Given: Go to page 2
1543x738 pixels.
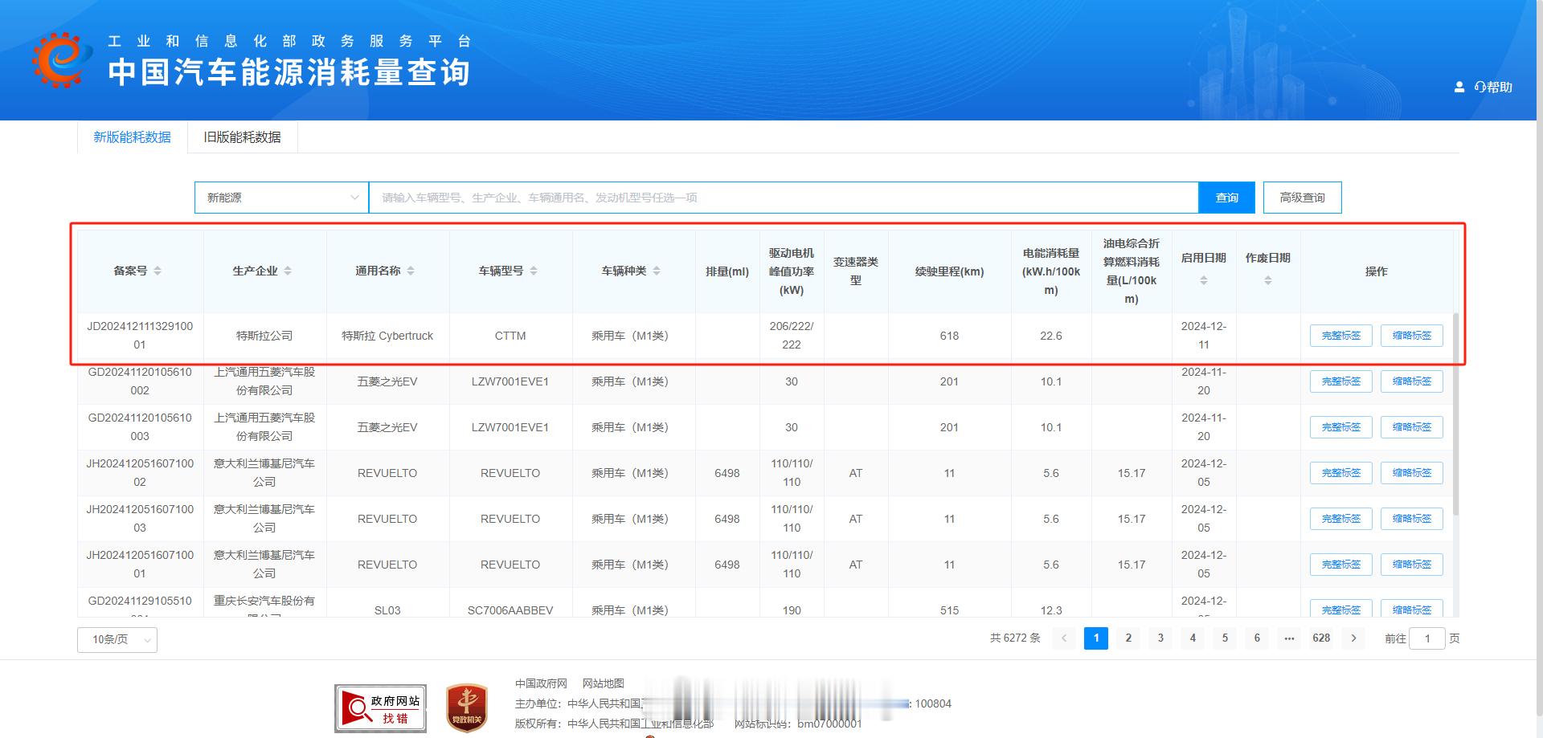Looking at the screenshot, I should tap(1128, 638).
